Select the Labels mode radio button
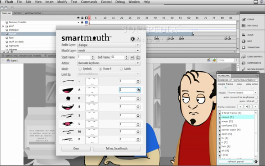 [x=121, y=69]
